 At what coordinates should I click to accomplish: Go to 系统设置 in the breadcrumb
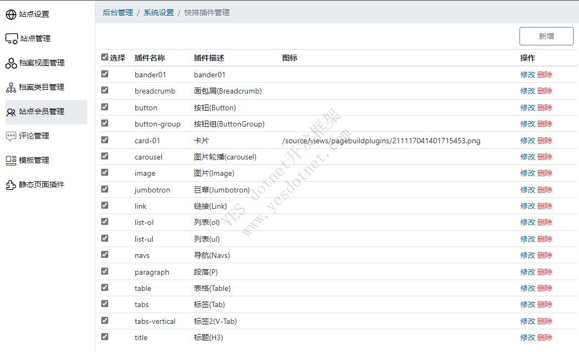(159, 12)
